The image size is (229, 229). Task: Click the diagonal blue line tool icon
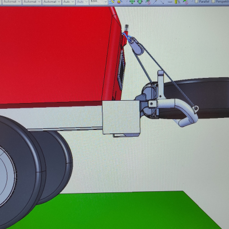coord(155,2)
